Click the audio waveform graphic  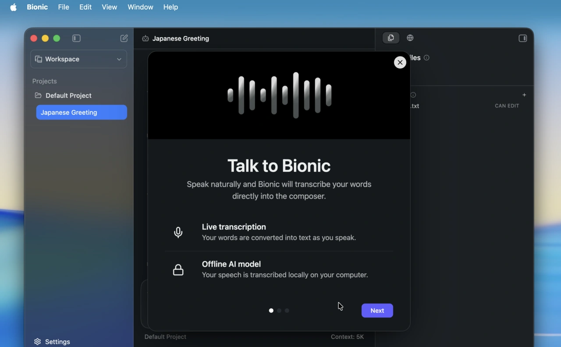click(279, 95)
